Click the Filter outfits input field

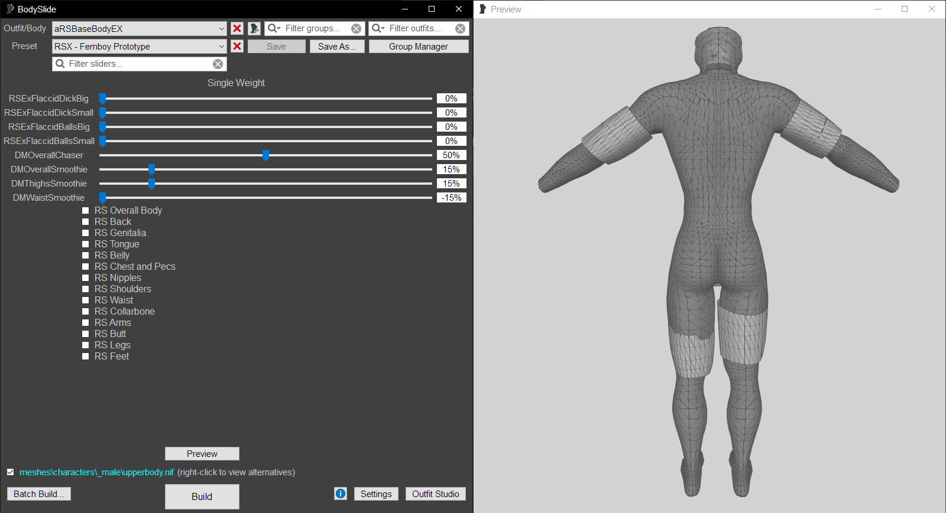click(419, 28)
